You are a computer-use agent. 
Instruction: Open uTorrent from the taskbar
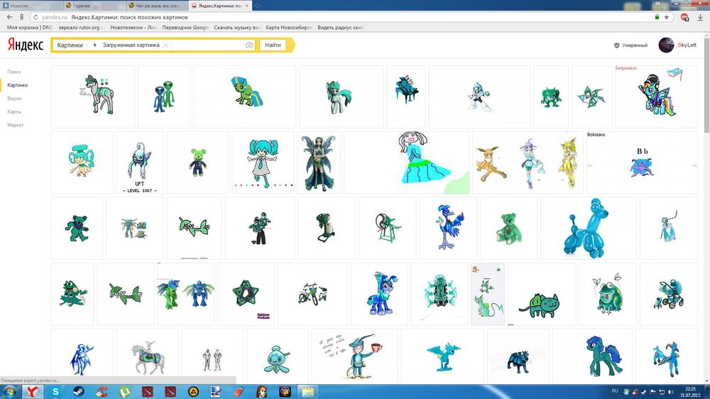(x=124, y=392)
